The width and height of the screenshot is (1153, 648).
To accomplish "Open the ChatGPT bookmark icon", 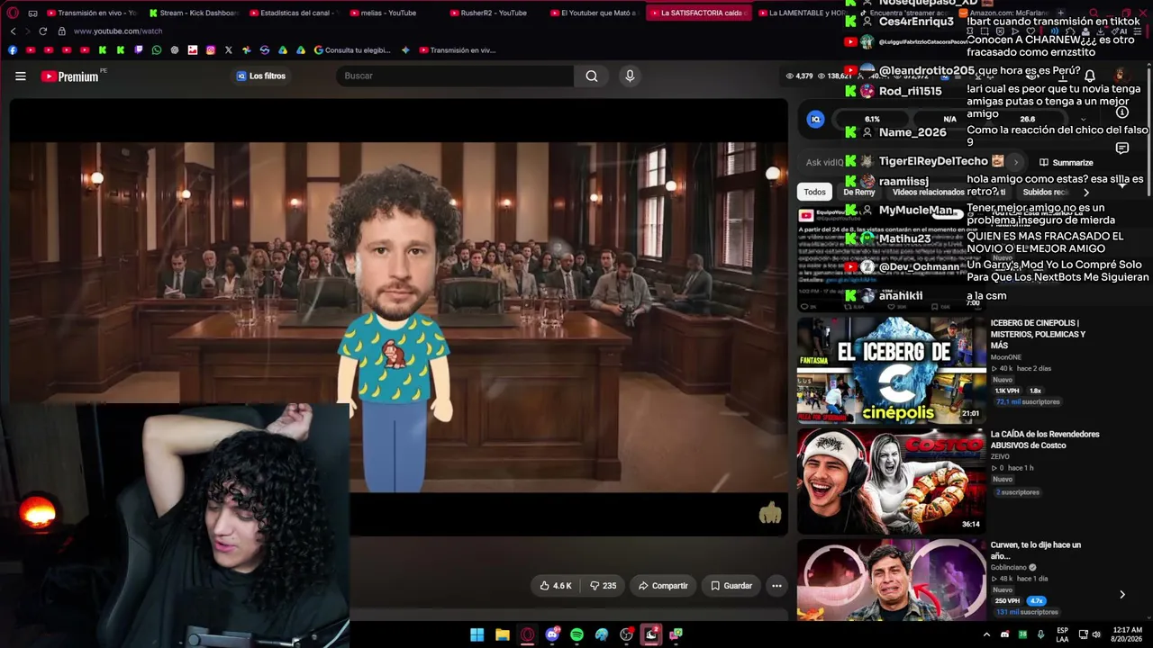I will pos(175,50).
